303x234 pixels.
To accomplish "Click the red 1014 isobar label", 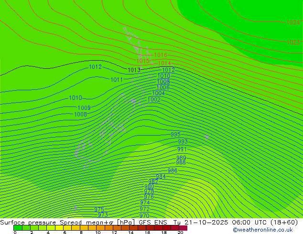I will [164, 63].
